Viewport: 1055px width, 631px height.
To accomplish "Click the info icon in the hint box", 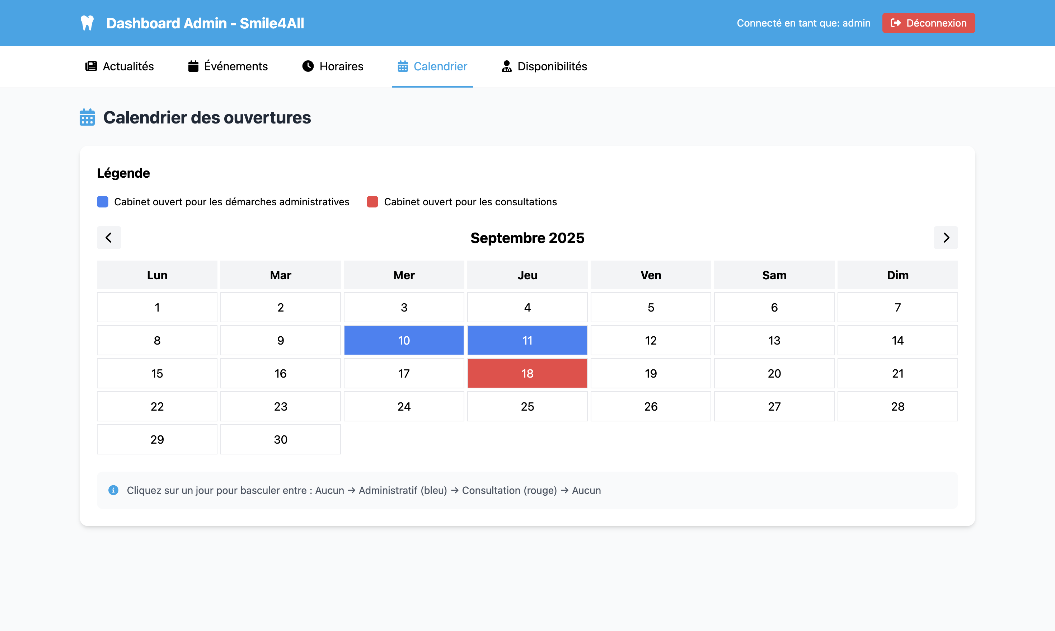I will (113, 490).
